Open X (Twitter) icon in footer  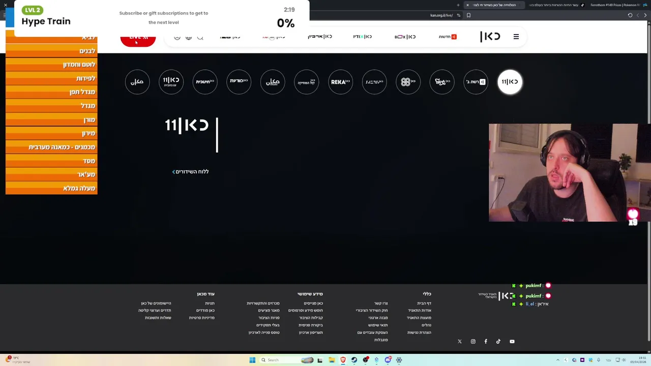click(x=460, y=342)
